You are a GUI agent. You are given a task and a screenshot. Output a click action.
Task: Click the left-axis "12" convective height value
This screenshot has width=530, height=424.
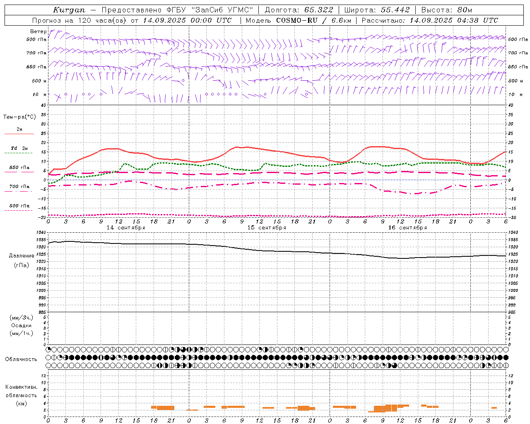(43, 376)
